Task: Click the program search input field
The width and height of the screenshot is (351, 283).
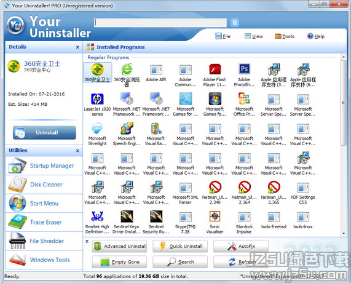Action: pos(160,23)
